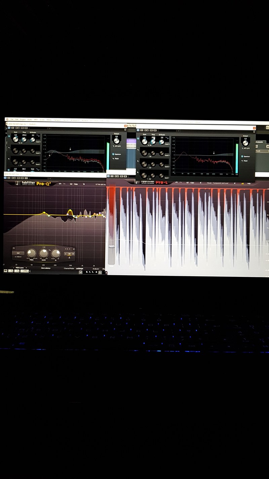Open Help in Pro-L
This screenshot has width=269, height=479.
[249, 183]
